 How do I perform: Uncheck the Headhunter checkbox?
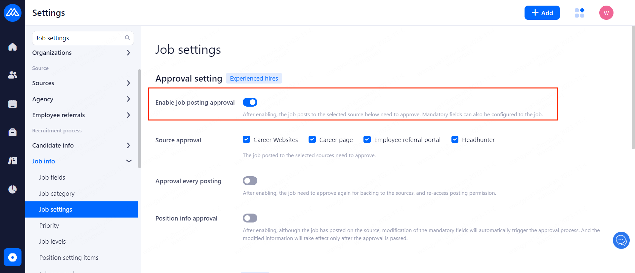[455, 140]
